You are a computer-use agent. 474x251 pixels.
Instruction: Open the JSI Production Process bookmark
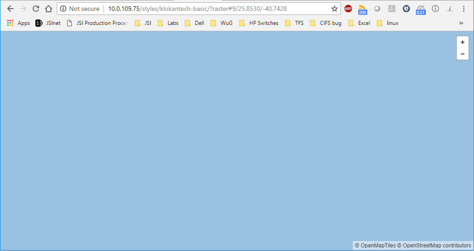coord(98,23)
